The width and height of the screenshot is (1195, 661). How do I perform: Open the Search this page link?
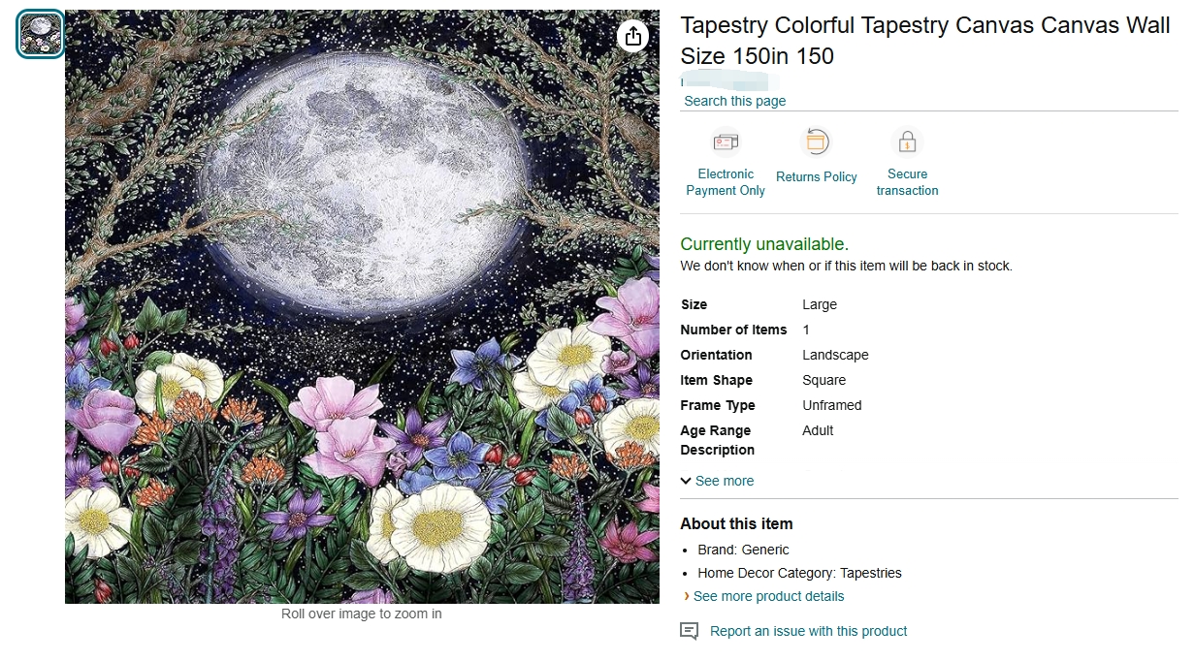click(734, 101)
